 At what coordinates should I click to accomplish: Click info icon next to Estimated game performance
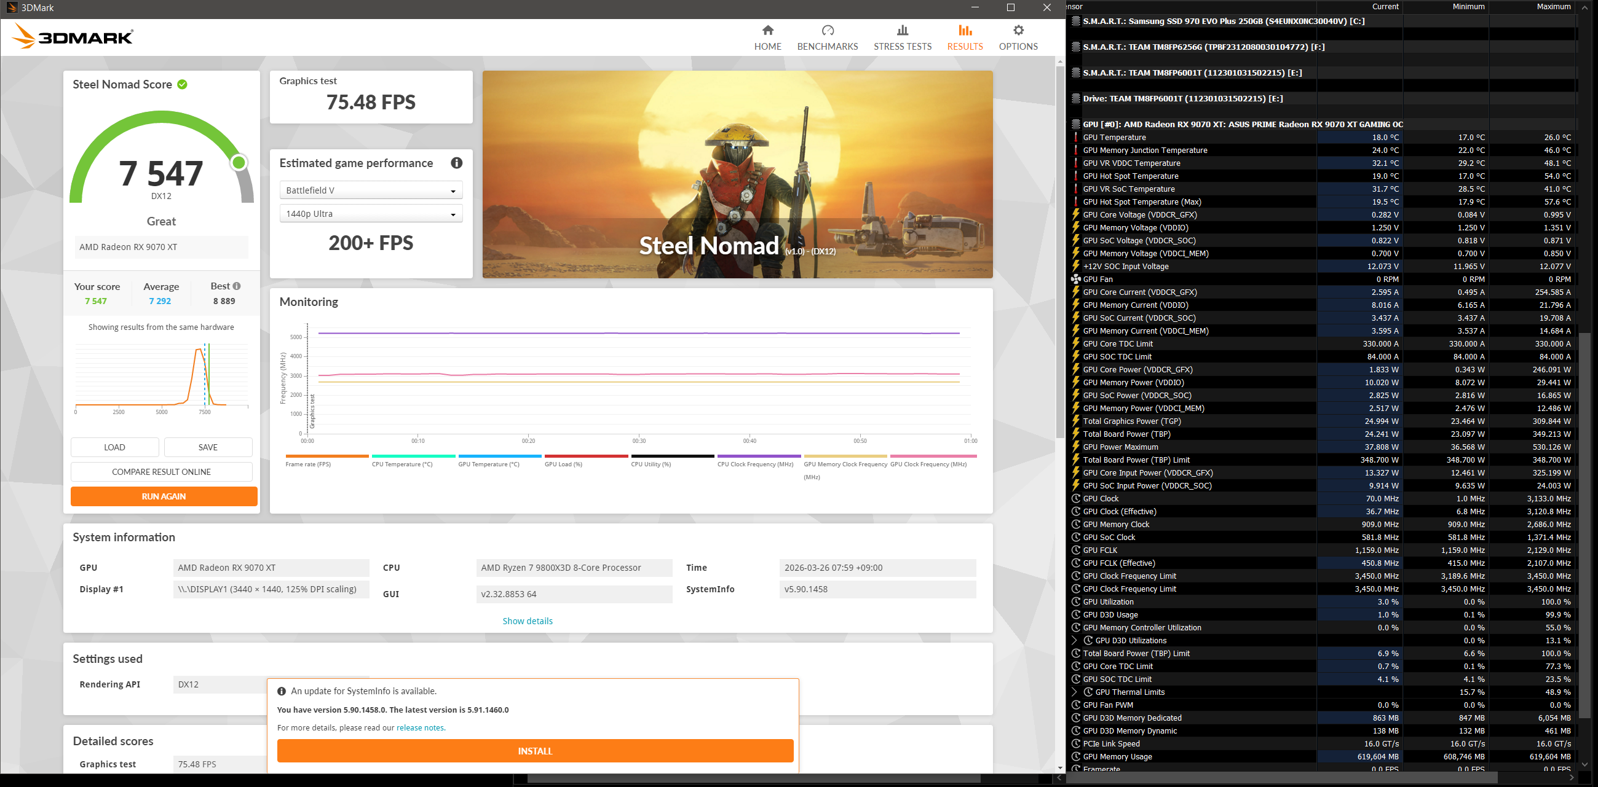click(457, 163)
